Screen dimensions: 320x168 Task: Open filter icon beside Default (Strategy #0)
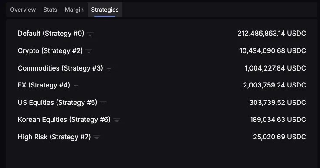90,34
